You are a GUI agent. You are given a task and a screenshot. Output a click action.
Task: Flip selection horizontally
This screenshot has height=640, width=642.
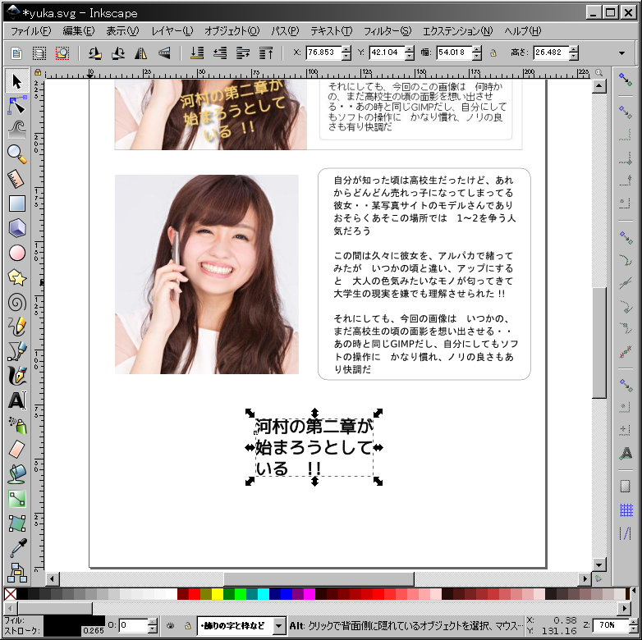(x=141, y=53)
